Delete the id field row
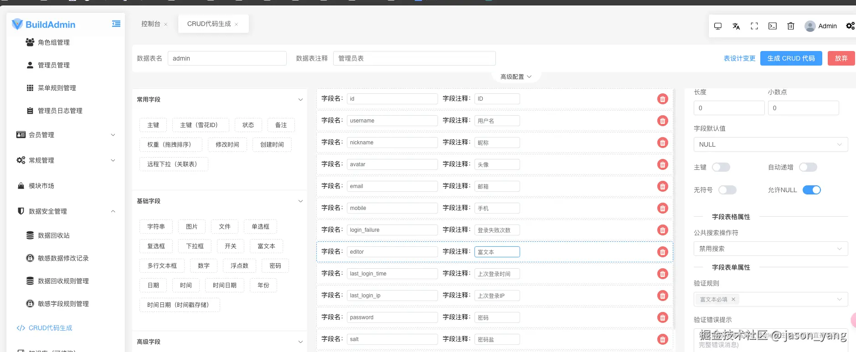856x352 pixels. (x=663, y=99)
